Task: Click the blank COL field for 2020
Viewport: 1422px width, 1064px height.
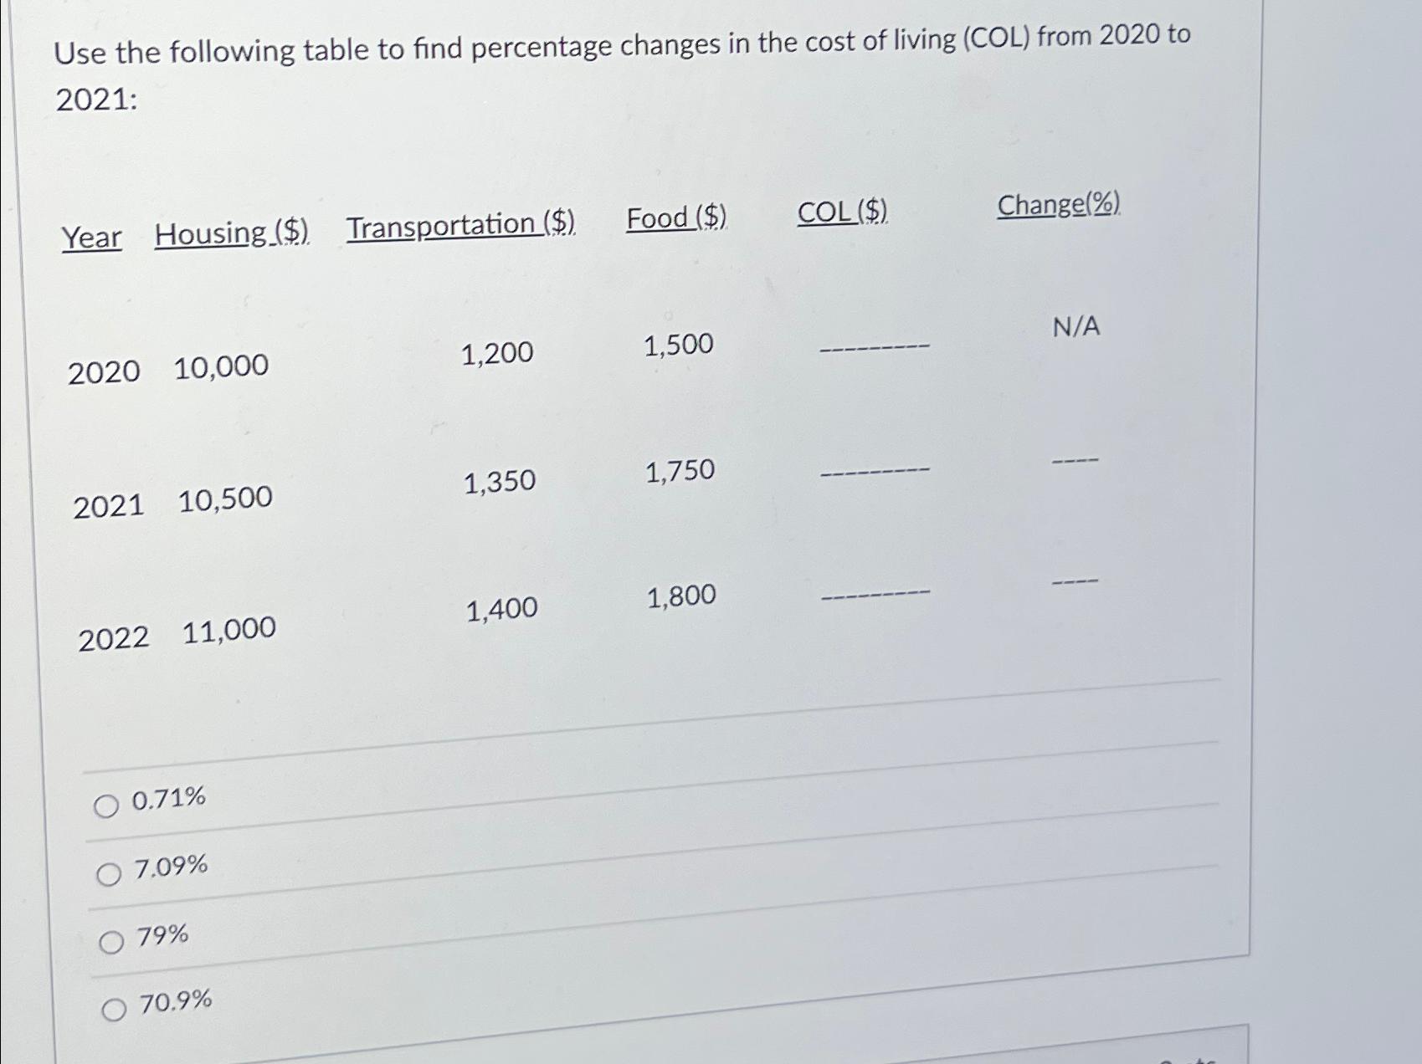Action: [x=875, y=345]
